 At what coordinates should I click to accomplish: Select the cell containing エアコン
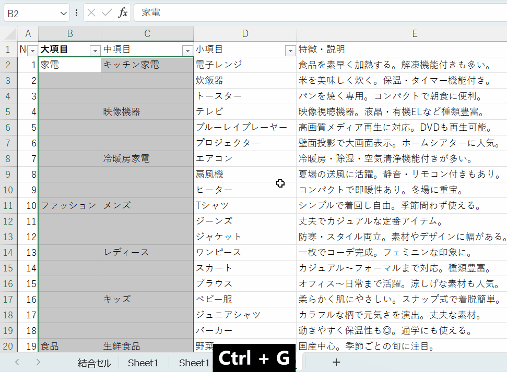(245, 159)
